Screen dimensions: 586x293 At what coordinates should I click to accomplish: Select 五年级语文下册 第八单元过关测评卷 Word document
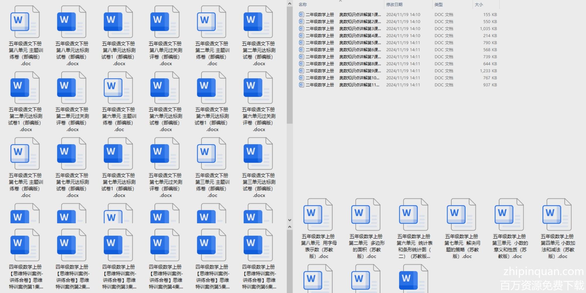point(165,22)
